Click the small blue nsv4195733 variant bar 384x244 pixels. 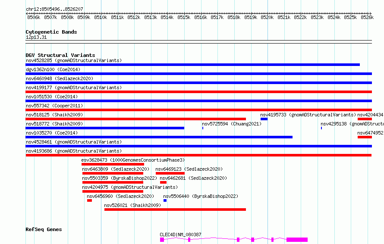(x=264, y=119)
